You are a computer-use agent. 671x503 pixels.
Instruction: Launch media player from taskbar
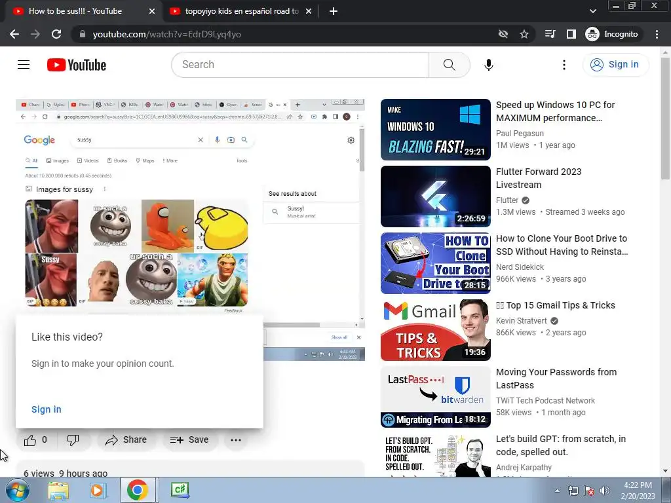(x=98, y=490)
